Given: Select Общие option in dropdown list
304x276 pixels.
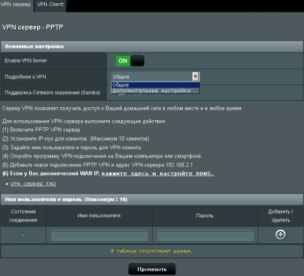Looking at the screenshot, I should [155, 85].
